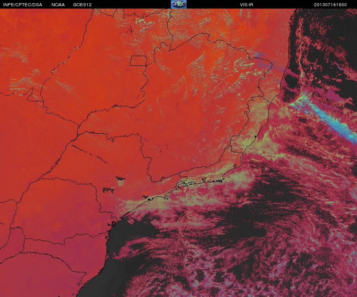
Task: Select the INPE/CPTEC/DSA header text
Action: click(23, 5)
